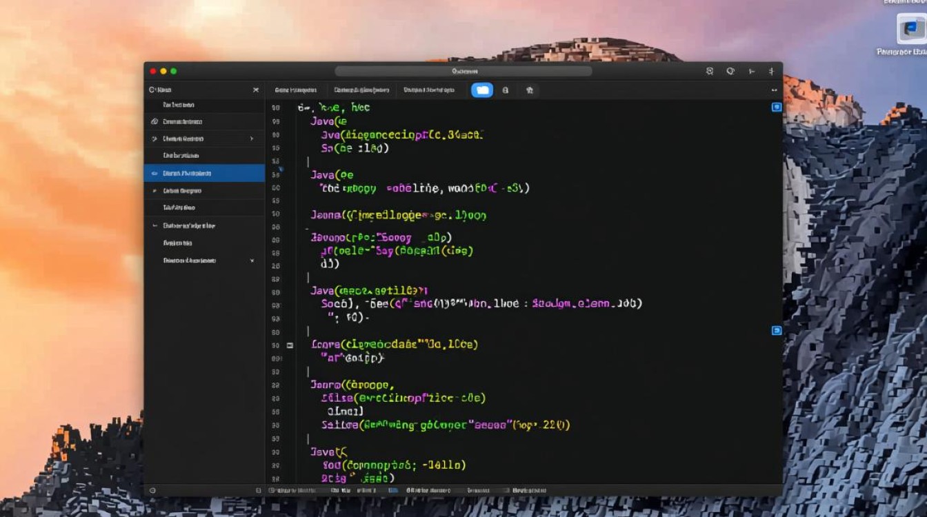The image size is (927, 517).
Task: Click the rightmost icon in the title bar
Action: click(x=771, y=71)
